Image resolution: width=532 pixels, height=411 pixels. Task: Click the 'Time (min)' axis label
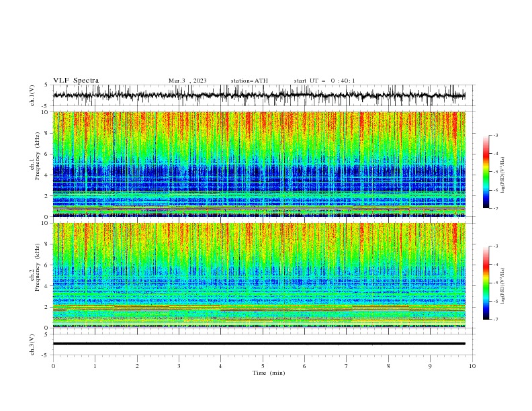coord(269,373)
